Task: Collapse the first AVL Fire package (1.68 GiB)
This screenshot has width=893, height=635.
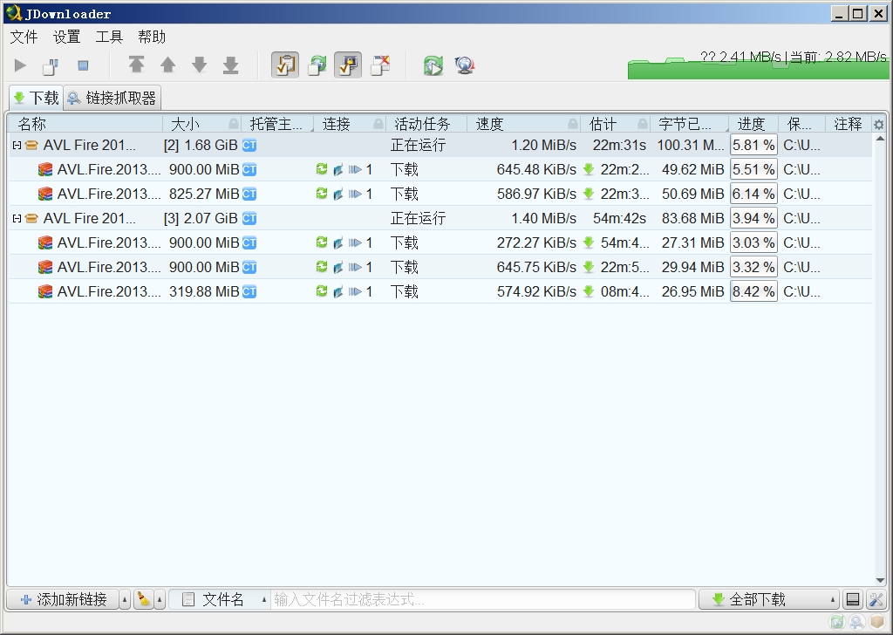Action: [17, 145]
